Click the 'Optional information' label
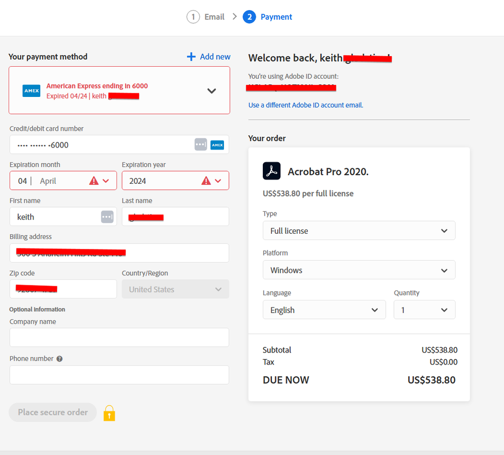Viewport: 504px width, 455px height. click(x=37, y=309)
